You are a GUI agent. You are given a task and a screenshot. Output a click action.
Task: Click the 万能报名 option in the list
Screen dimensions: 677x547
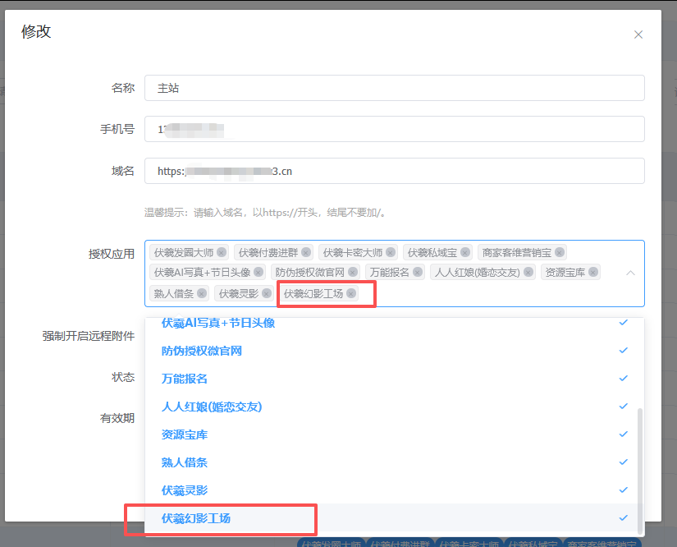185,379
